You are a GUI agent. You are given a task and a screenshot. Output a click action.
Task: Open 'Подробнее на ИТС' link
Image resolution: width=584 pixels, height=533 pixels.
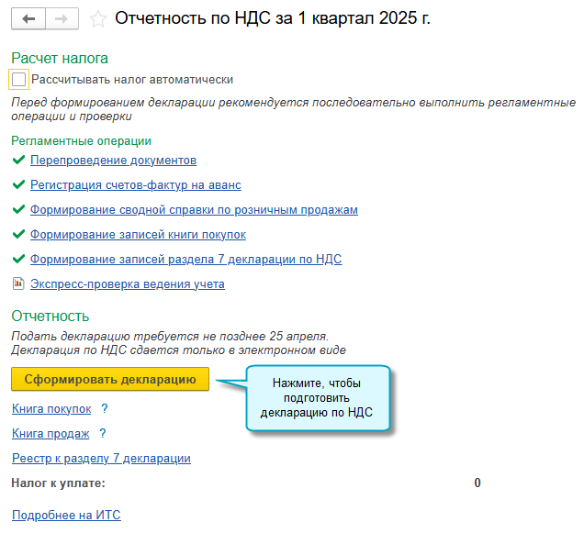tap(66, 516)
